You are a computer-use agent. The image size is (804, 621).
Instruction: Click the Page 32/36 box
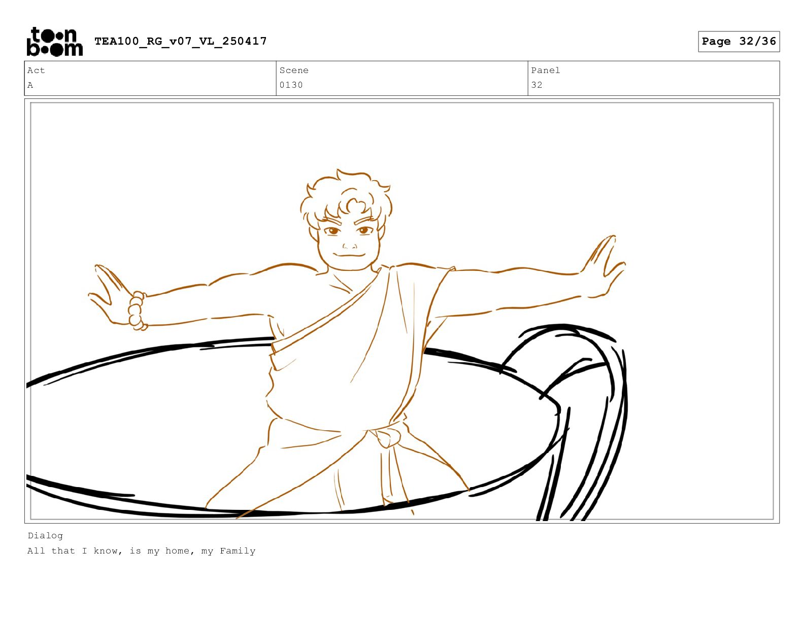click(x=739, y=41)
